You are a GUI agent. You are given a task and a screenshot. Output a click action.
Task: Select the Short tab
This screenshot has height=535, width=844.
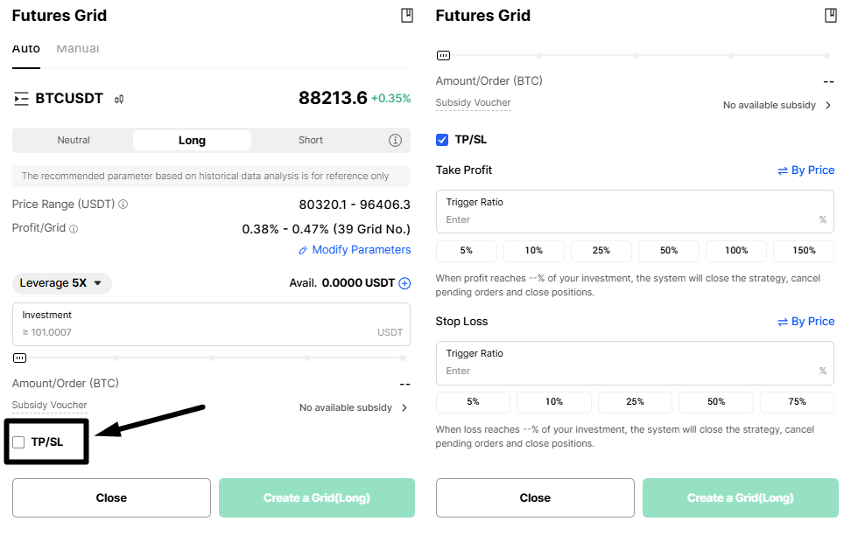point(310,140)
